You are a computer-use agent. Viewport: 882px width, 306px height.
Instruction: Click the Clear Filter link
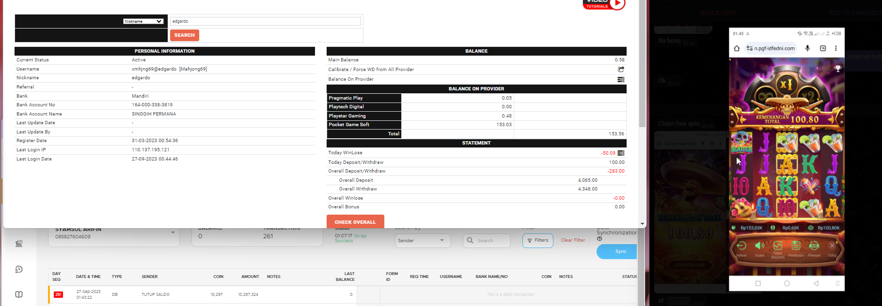[573, 240]
